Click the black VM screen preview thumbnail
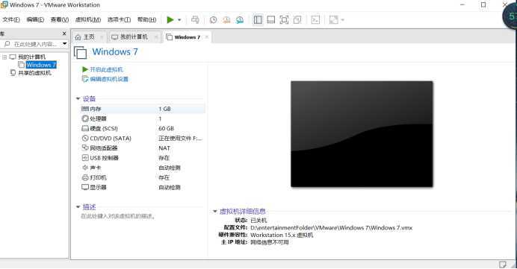 pyautogui.click(x=362, y=134)
